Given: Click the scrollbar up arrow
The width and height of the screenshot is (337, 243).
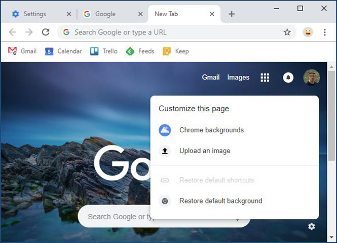Looking at the screenshot, I should 331,67.
